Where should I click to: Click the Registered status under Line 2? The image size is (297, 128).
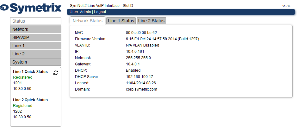point(23,106)
